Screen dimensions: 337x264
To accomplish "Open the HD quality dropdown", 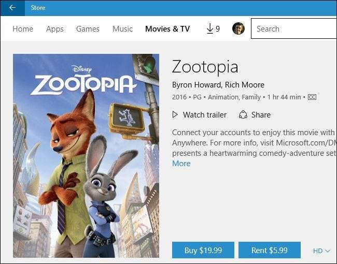I will tap(321, 251).
